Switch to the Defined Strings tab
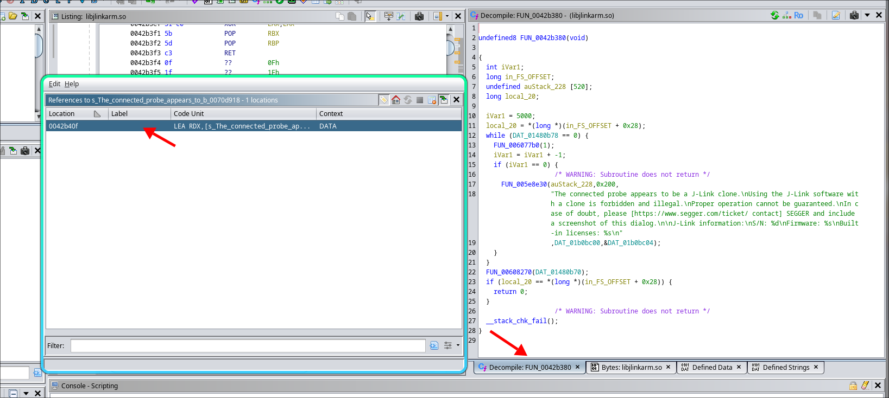This screenshot has height=398, width=889. coord(785,367)
